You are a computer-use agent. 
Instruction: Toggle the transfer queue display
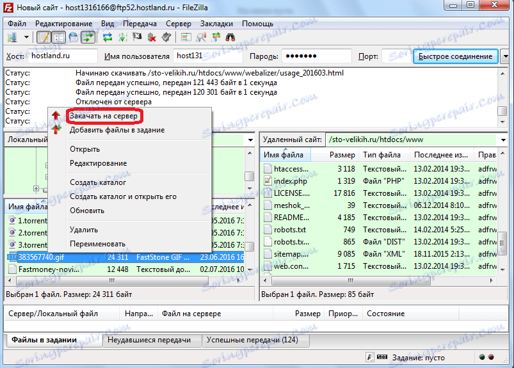(88, 37)
